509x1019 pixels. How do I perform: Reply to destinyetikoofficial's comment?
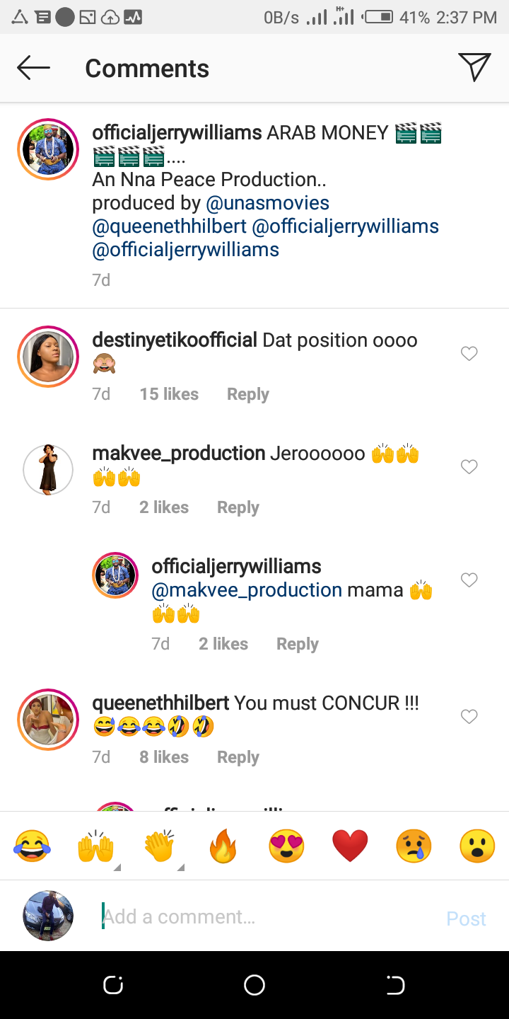tap(247, 394)
